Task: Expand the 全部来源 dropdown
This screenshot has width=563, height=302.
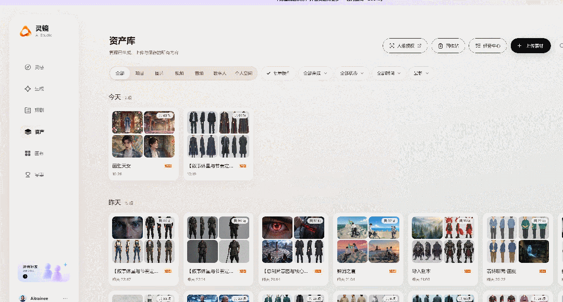Action: [x=315, y=73]
